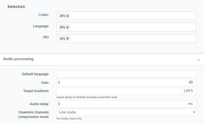Click the ms unit addon
Image resolution: width=204 pixels, height=124 pixels.
coord(191,104)
